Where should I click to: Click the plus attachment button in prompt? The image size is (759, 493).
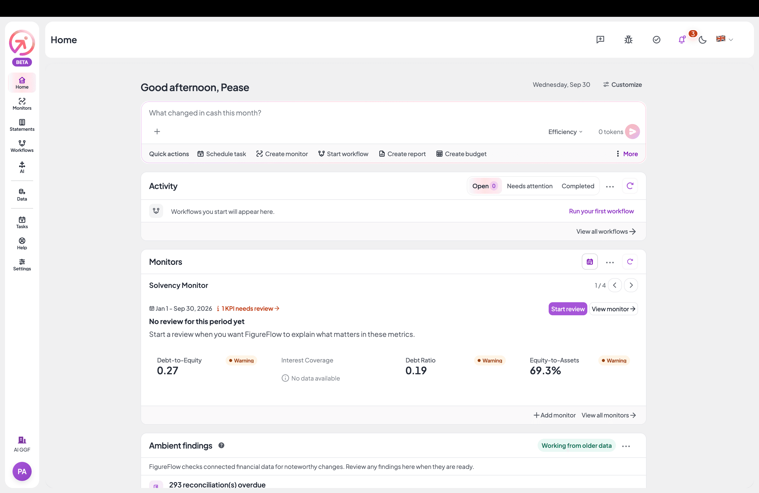pyautogui.click(x=157, y=131)
